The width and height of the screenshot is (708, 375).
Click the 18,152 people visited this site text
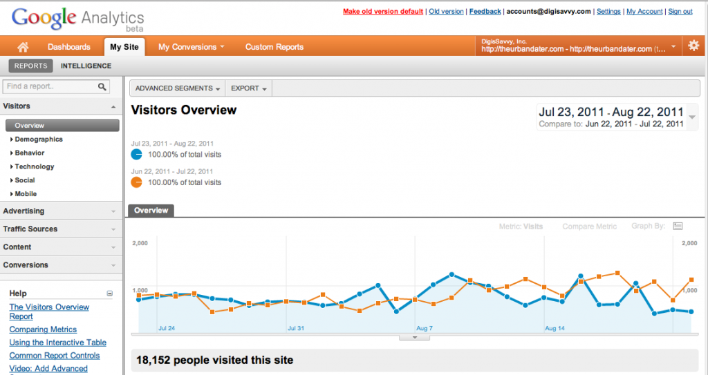(214, 360)
